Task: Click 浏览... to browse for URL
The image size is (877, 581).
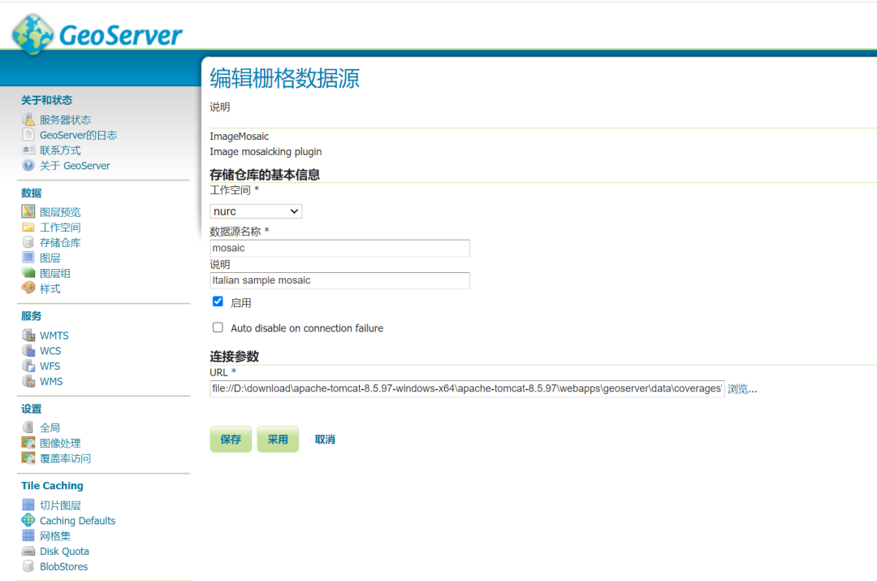Action: 742,389
